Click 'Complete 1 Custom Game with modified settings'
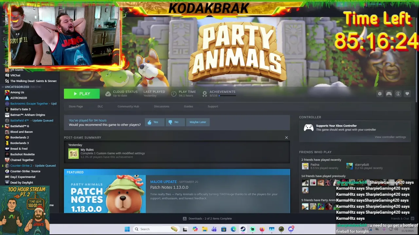 coord(113,153)
